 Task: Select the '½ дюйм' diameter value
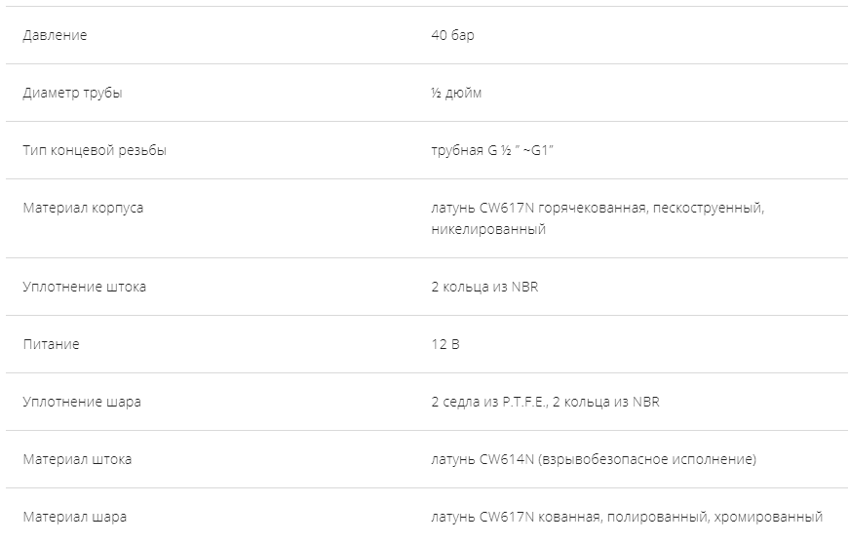(455, 93)
